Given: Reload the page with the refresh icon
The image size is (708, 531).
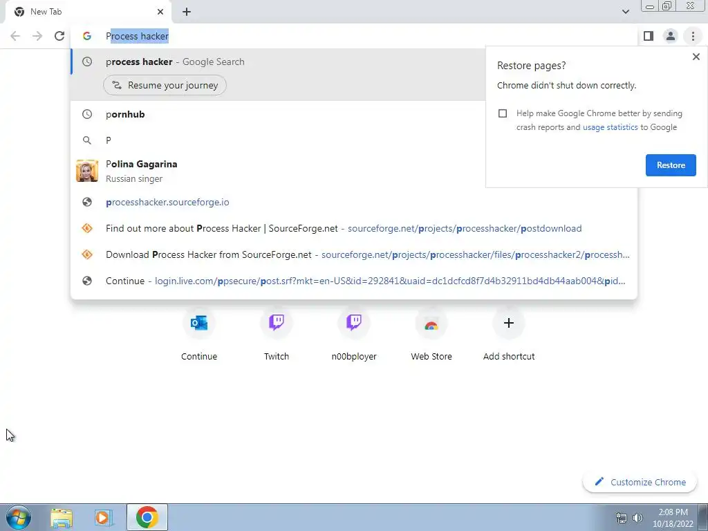Looking at the screenshot, I should [x=59, y=36].
